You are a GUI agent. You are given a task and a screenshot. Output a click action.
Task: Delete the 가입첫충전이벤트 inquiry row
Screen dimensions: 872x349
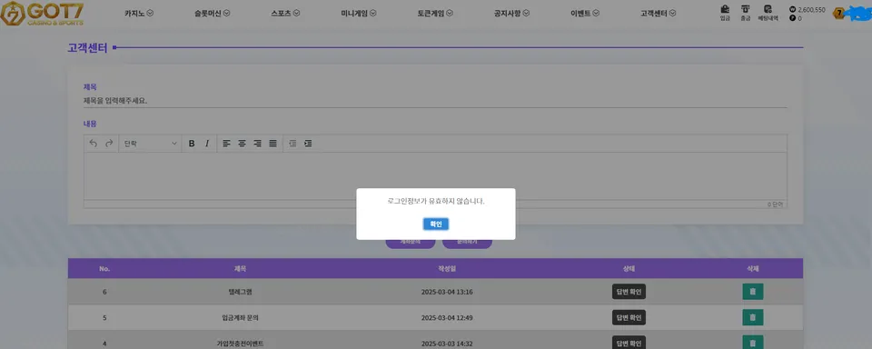[752, 343]
